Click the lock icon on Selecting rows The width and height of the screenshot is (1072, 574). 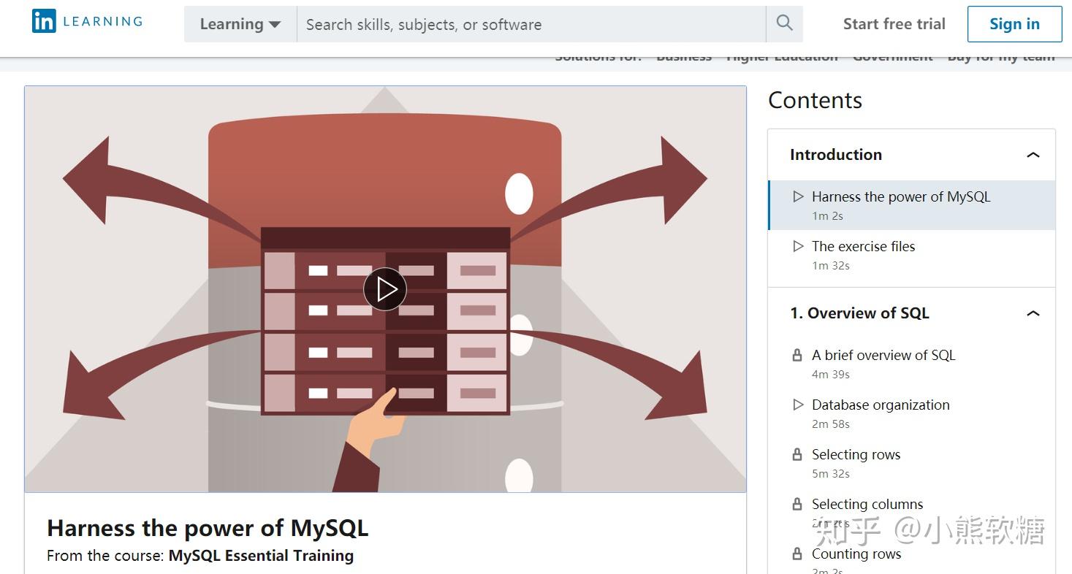tap(797, 454)
